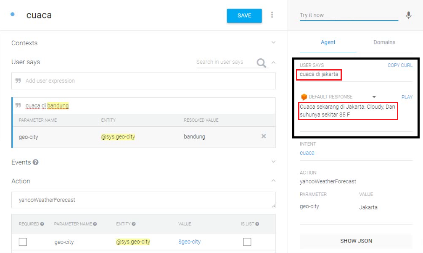This screenshot has height=253, width=423.
Task: Click the help icon beside PARAMETER NAME column
Action: pos(95,224)
